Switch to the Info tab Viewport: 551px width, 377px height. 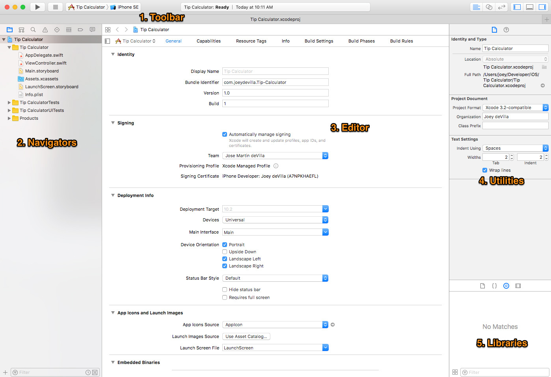pos(286,41)
